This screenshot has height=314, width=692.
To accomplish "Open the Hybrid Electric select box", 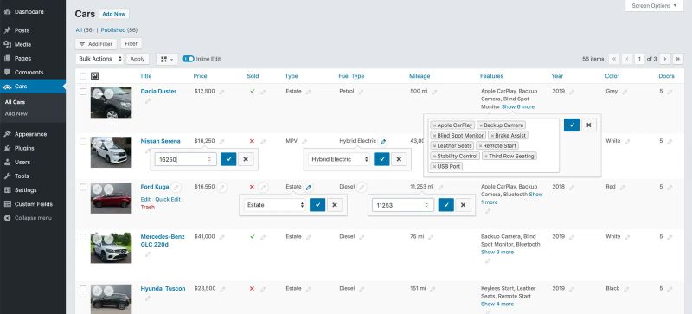I will (x=339, y=159).
